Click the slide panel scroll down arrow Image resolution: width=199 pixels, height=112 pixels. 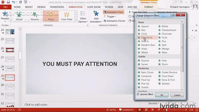(x=20, y=106)
